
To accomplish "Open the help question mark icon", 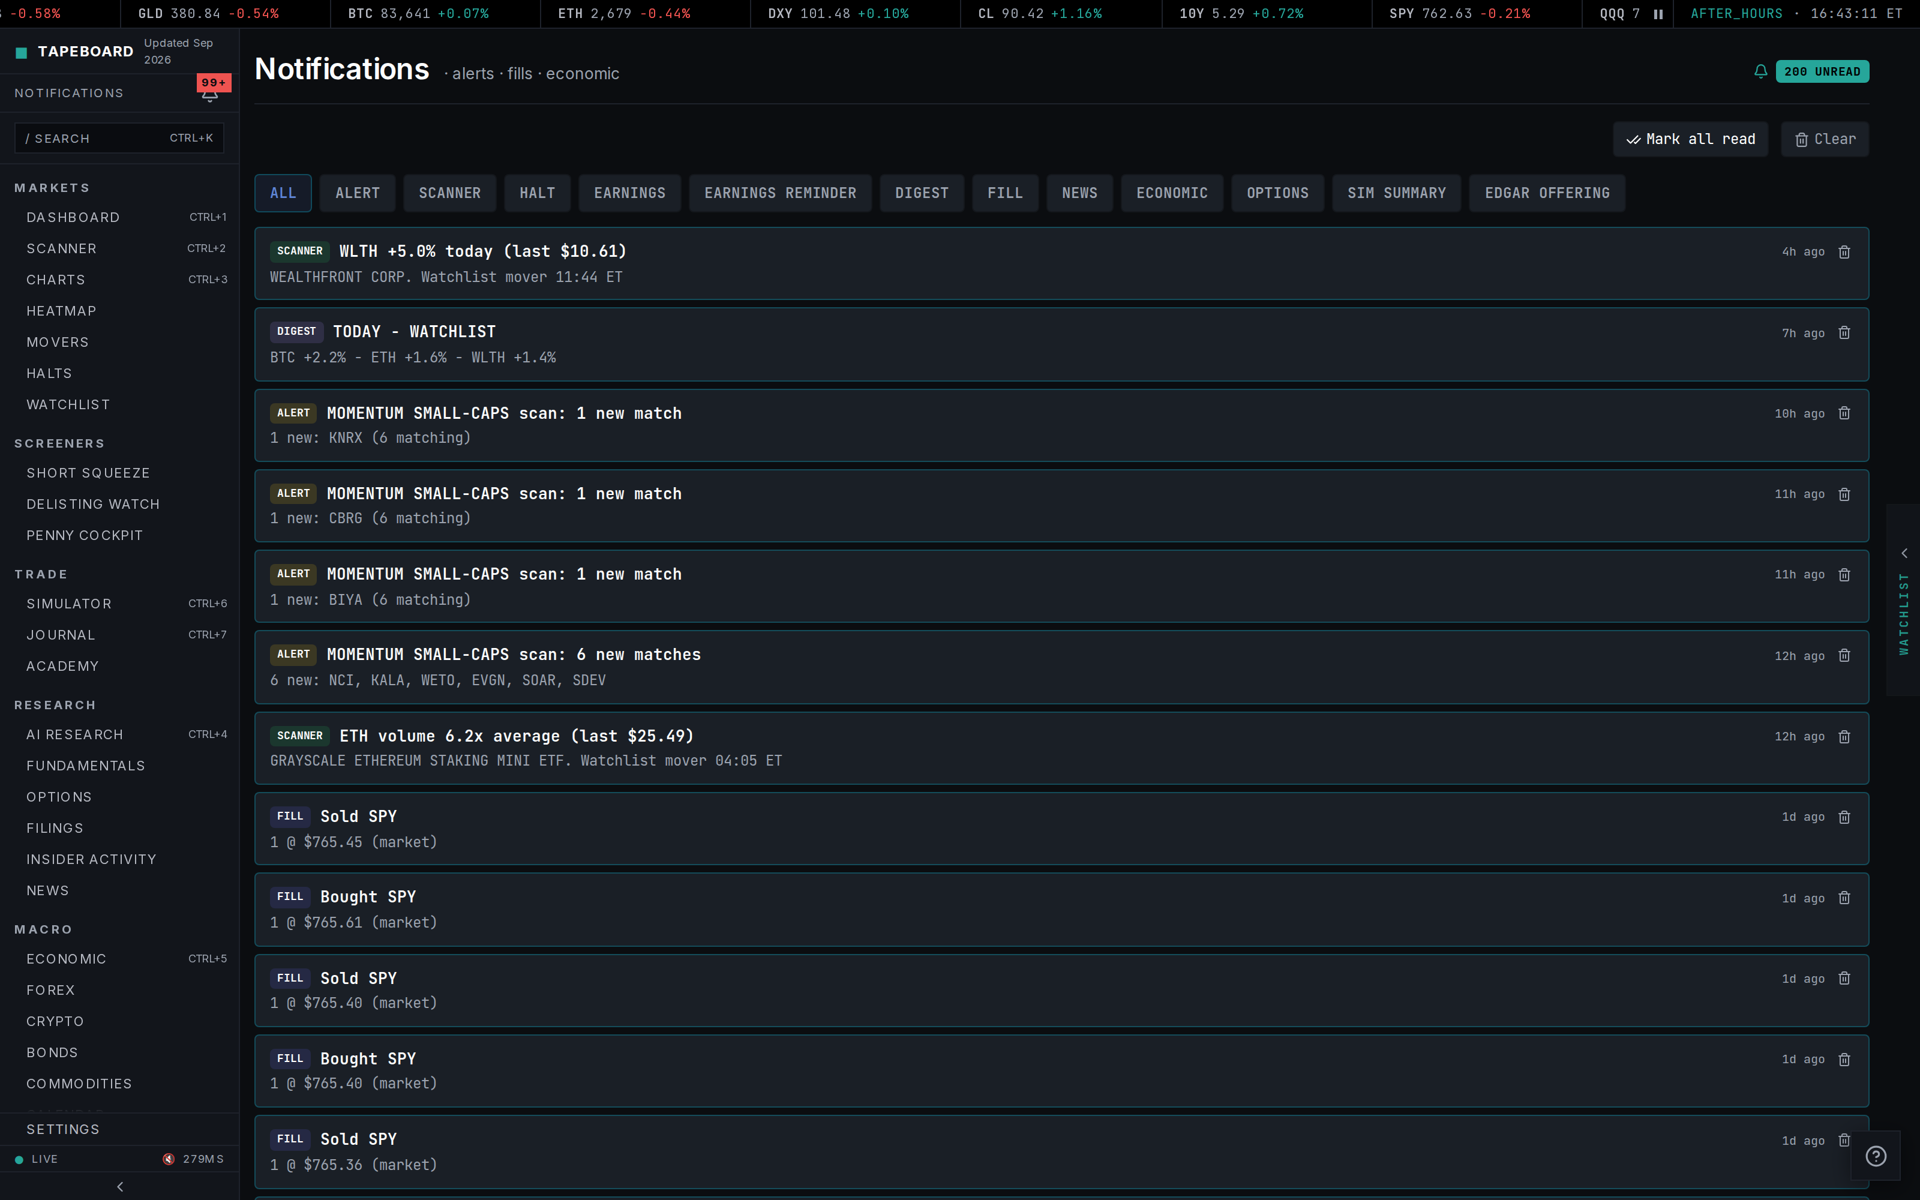I will (1876, 1156).
